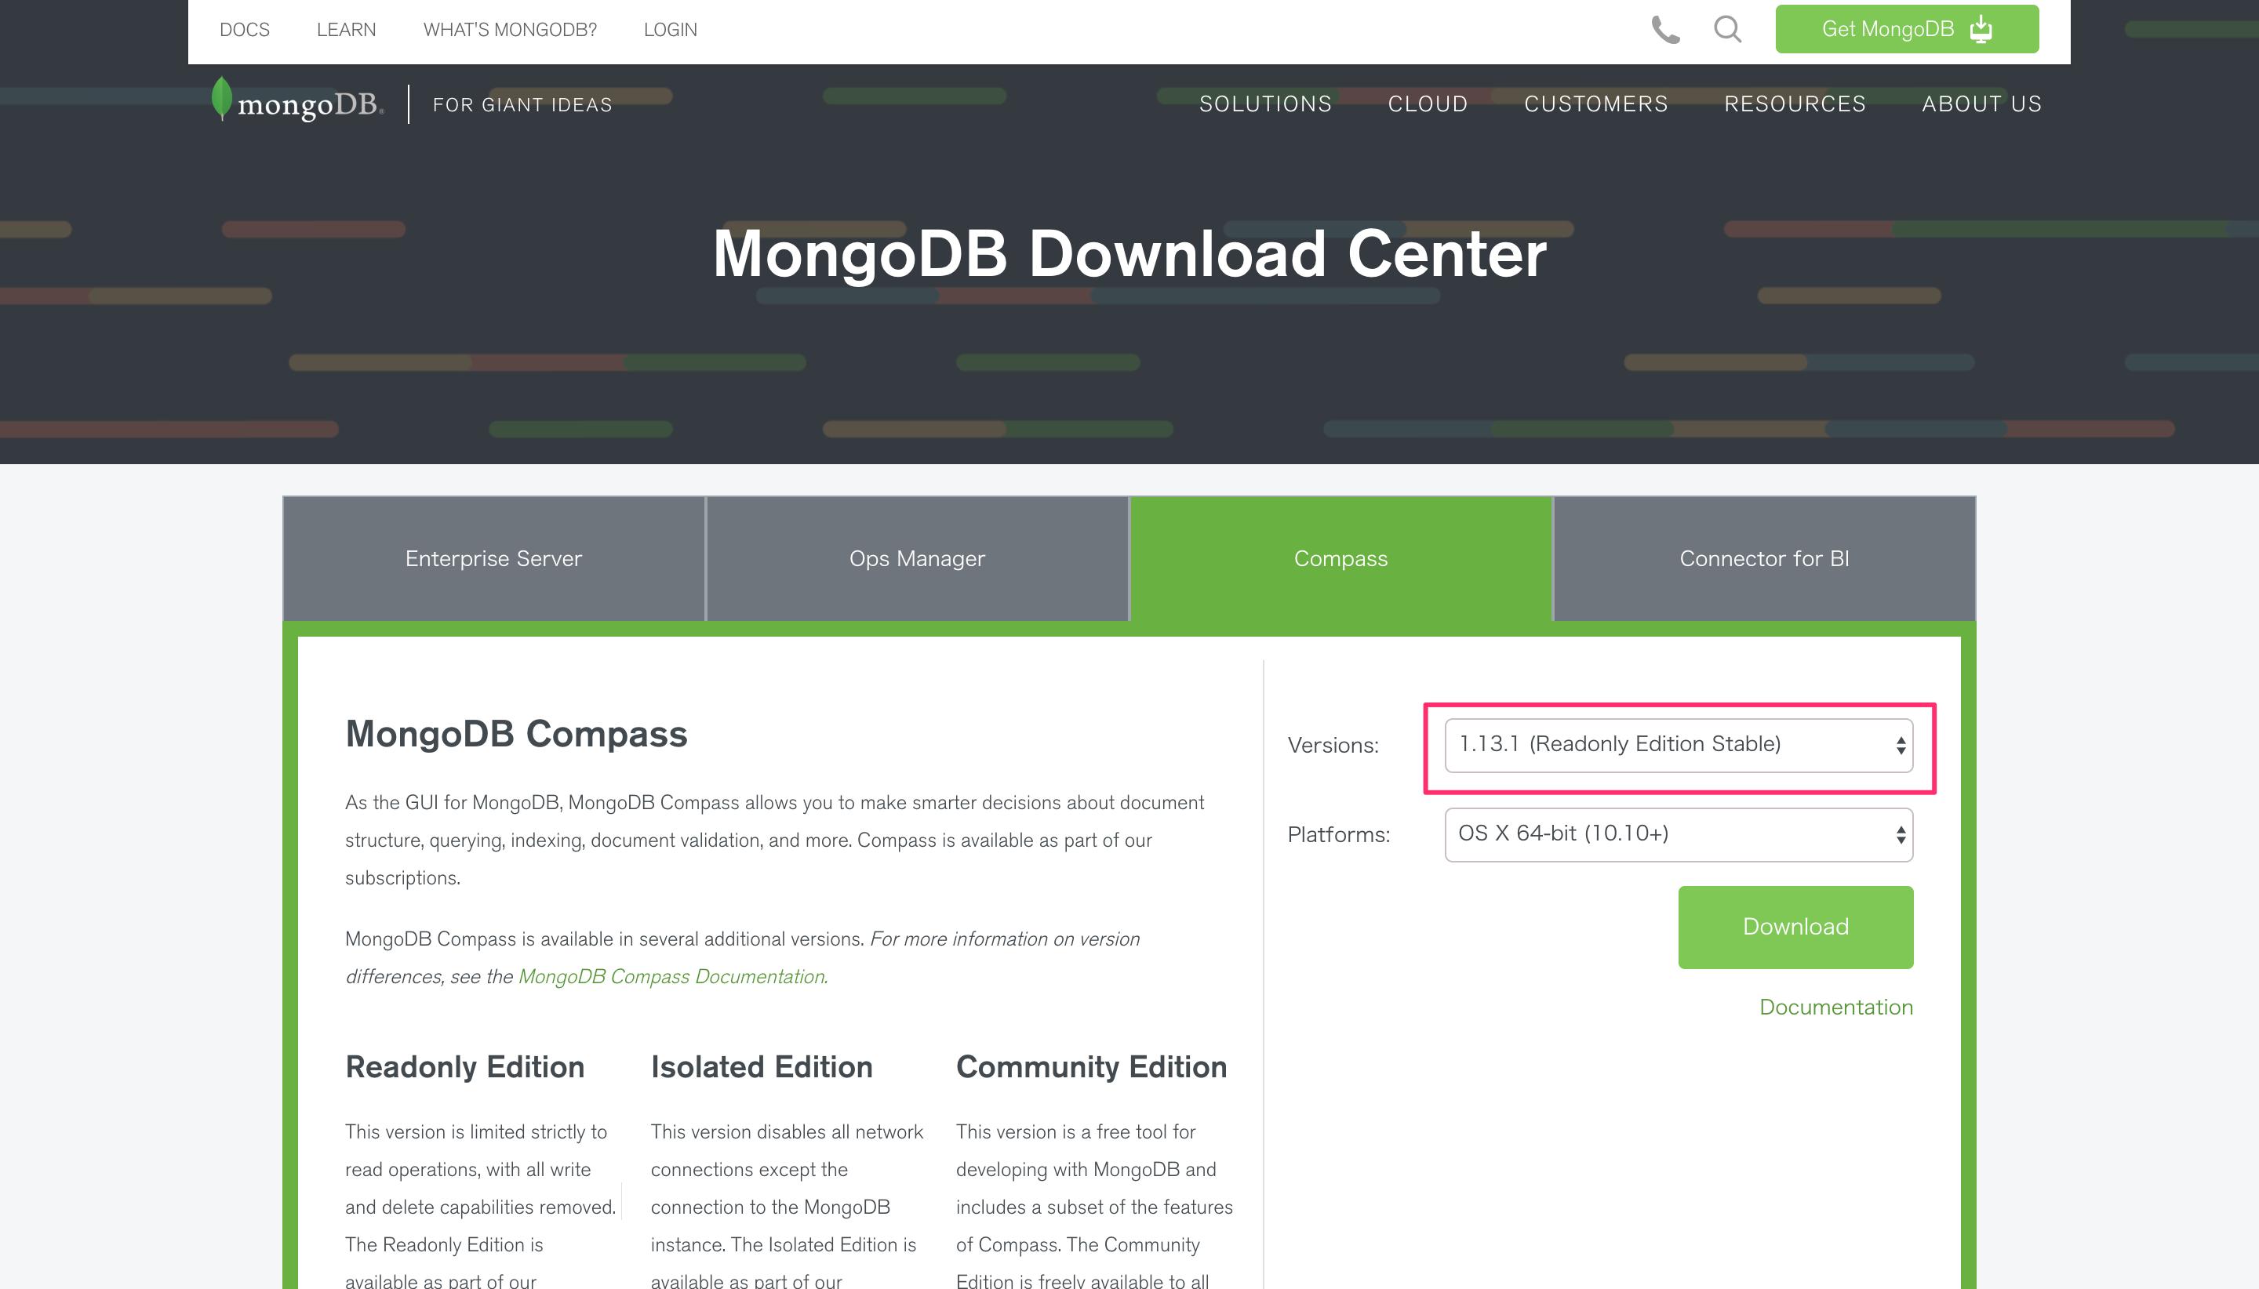This screenshot has height=1289, width=2259.
Task: Select the Connector for BI tab
Action: coord(1763,557)
